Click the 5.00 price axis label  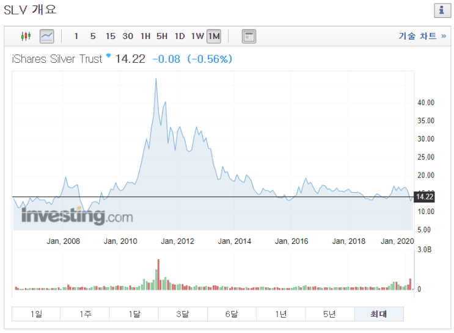point(424,230)
